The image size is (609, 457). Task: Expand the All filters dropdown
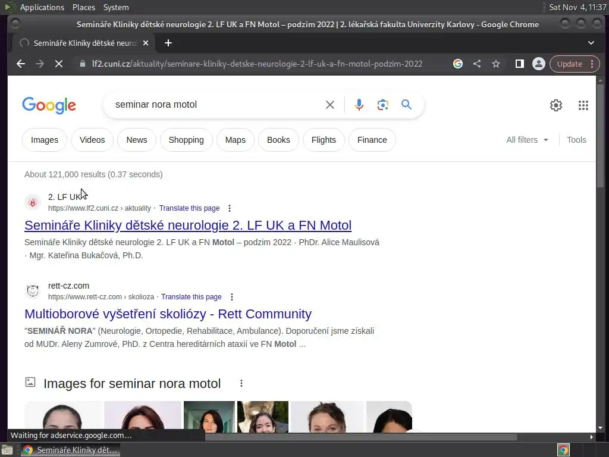527,140
